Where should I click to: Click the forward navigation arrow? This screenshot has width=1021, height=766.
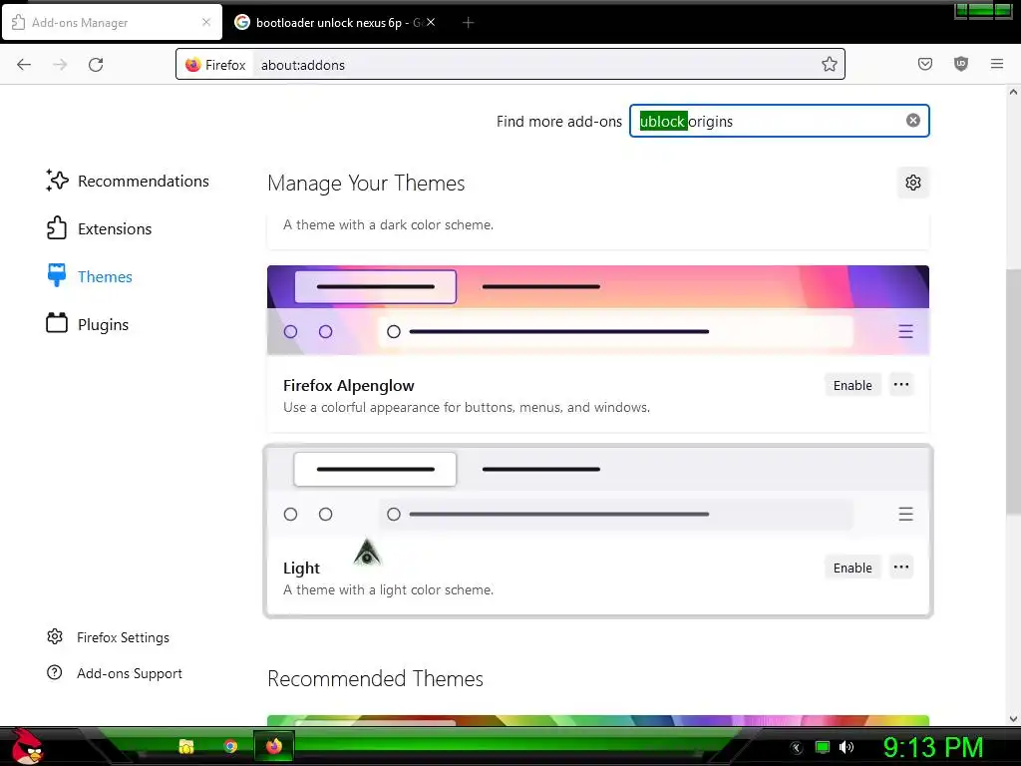(60, 65)
